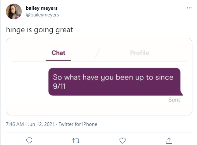This screenshot has height=145, width=197.
Task: Like the tweet with the heart icon
Action: pyautogui.click(x=123, y=140)
